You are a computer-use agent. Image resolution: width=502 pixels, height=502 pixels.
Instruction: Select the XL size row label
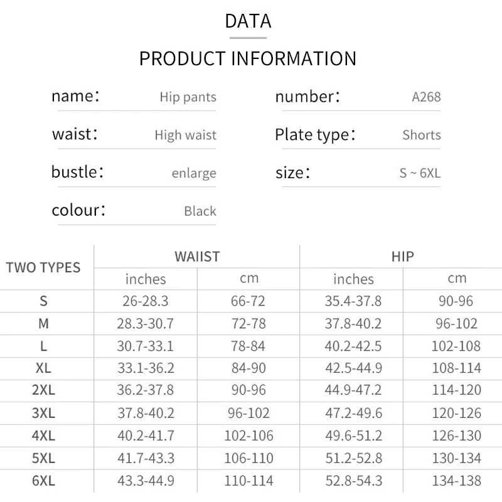point(43,368)
